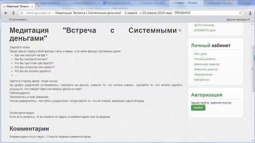Image resolution: width=255 pixels, height=143 pixels.
Task: Click the text 'Что Вы хотели бы им сказать?'
Action: click(35, 67)
